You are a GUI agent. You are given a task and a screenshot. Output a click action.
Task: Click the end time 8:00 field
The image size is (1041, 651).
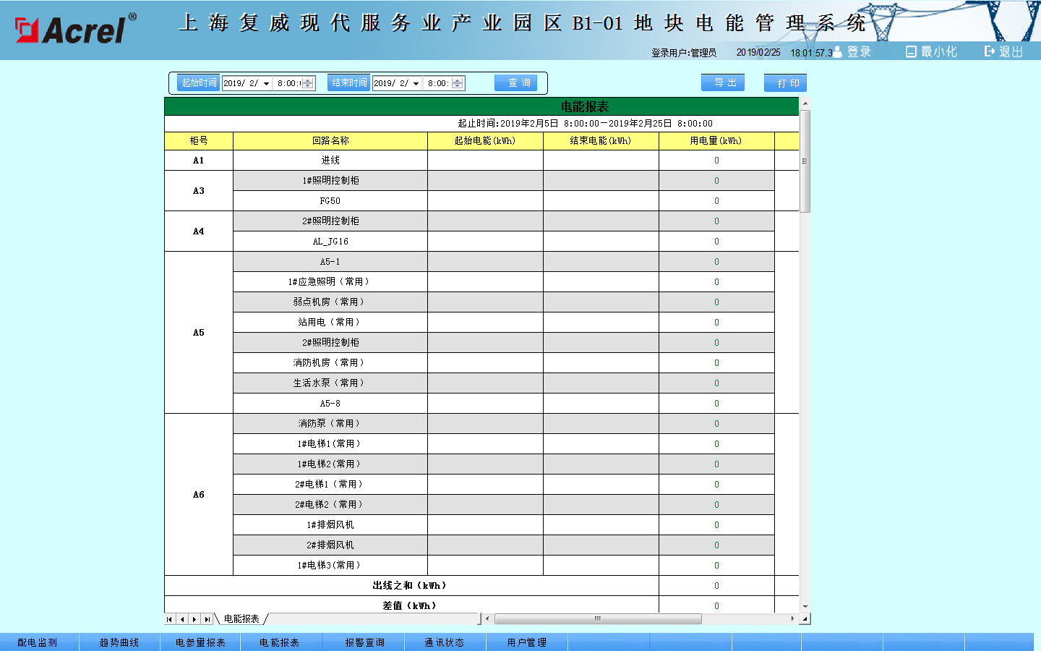click(438, 83)
